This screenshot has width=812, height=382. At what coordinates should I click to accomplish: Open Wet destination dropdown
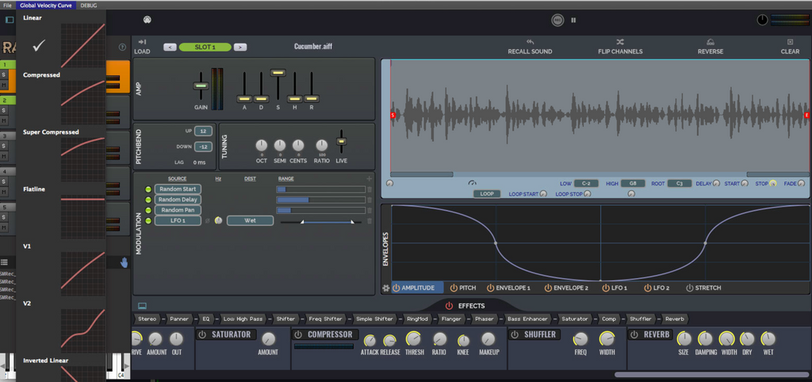point(250,221)
